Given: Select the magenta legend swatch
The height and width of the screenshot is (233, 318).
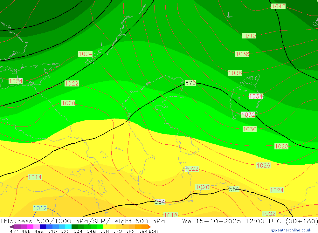Looking at the screenshot, I should (30, 227).
